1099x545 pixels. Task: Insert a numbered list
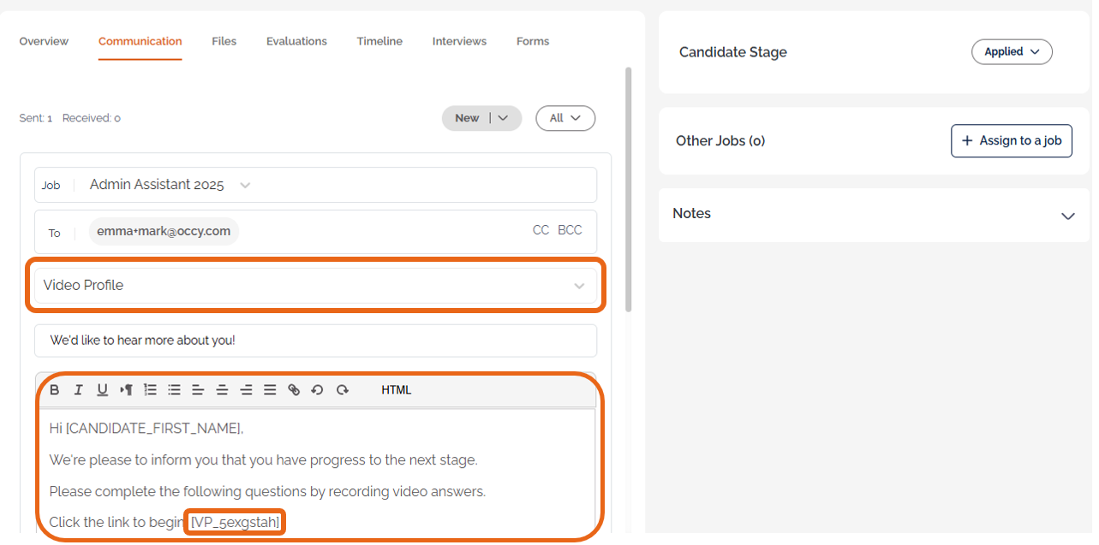pyautogui.click(x=150, y=390)
